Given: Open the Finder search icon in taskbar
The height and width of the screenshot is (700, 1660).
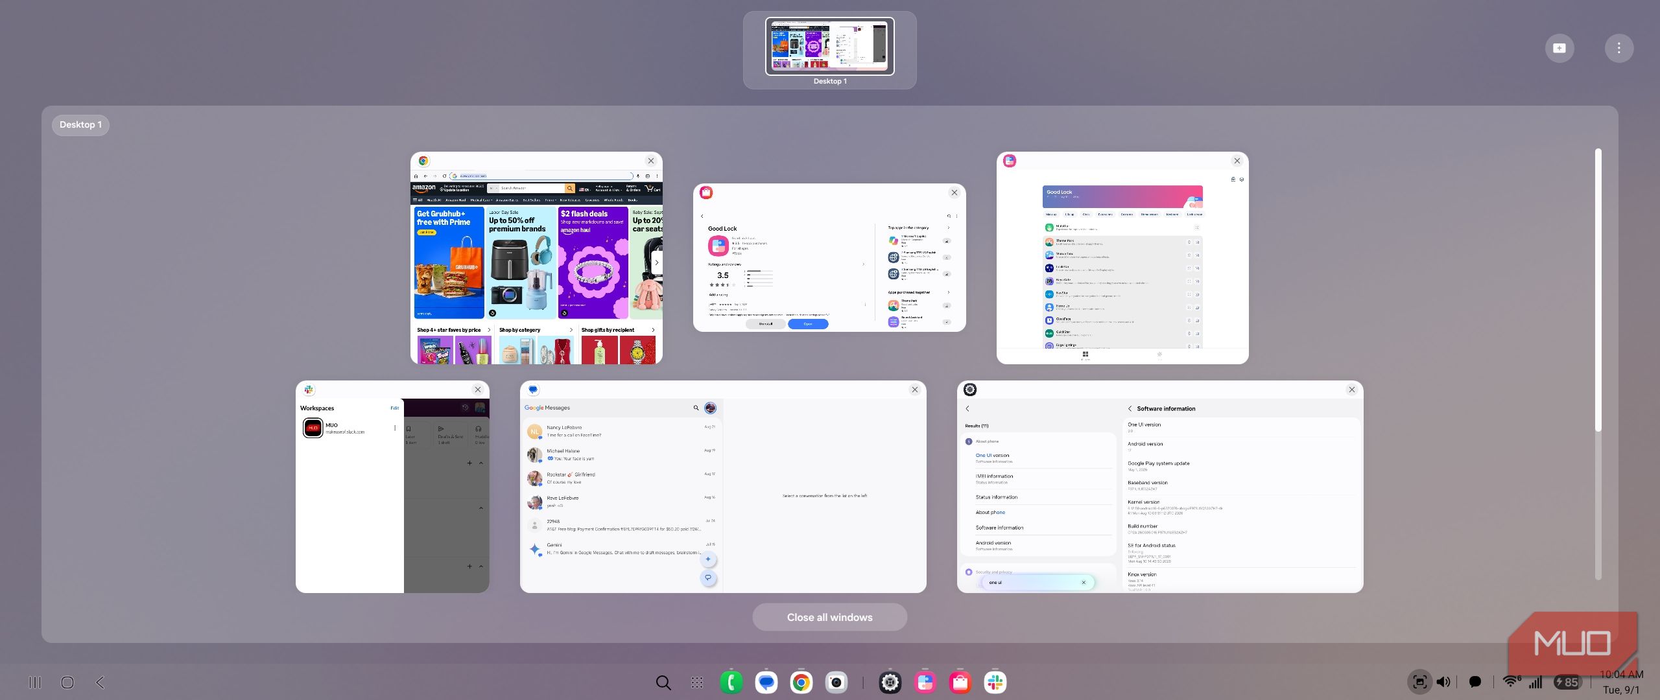Looking at the screenshot, I should (x=663, y=682).
